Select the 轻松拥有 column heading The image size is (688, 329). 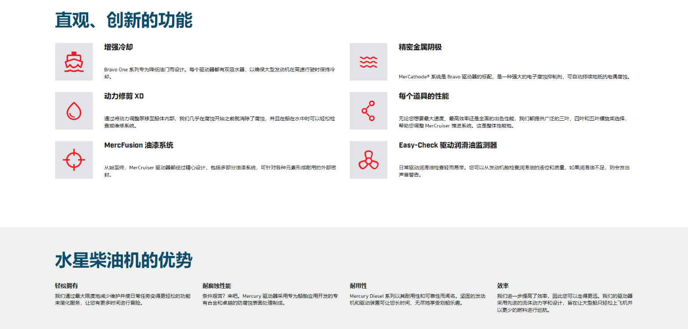(67, 285)
